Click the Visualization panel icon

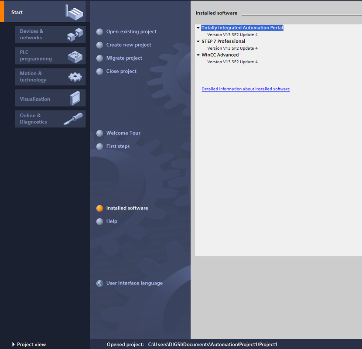(75, 98)
